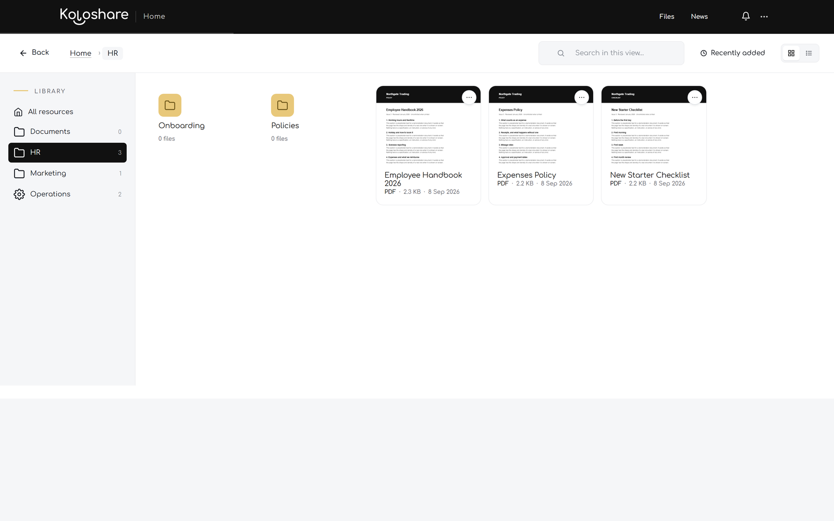Select Marketing folder in sidebar

[x=67, y=173]
